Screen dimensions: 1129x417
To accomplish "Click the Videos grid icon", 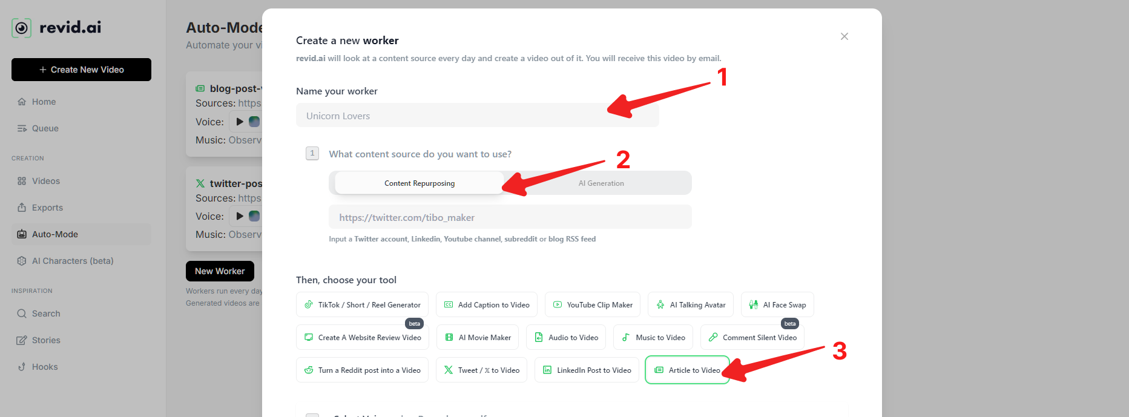I will pos(22,181).
